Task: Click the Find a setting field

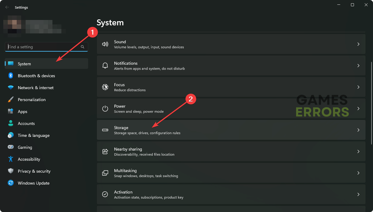Action: click(43, 47)
